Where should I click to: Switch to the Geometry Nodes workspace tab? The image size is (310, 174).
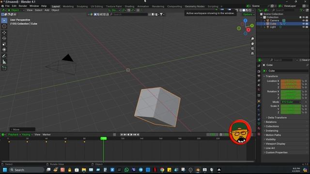point(195,6)
